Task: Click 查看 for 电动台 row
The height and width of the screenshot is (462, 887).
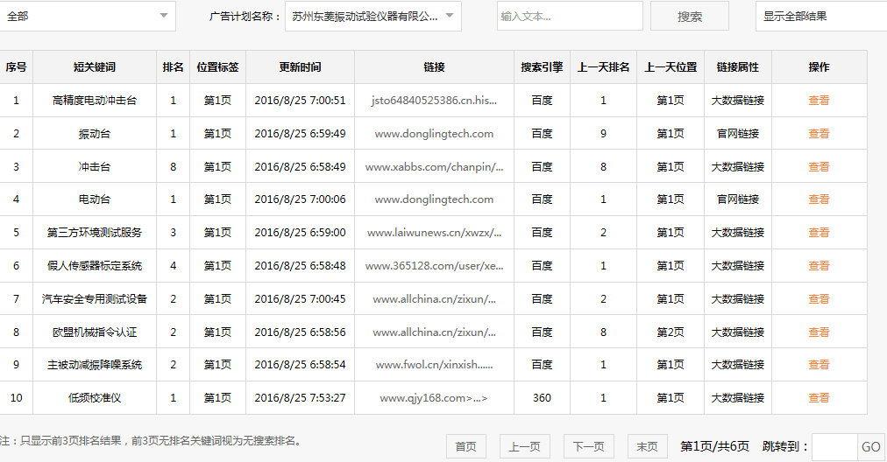Action: (819, 199)
